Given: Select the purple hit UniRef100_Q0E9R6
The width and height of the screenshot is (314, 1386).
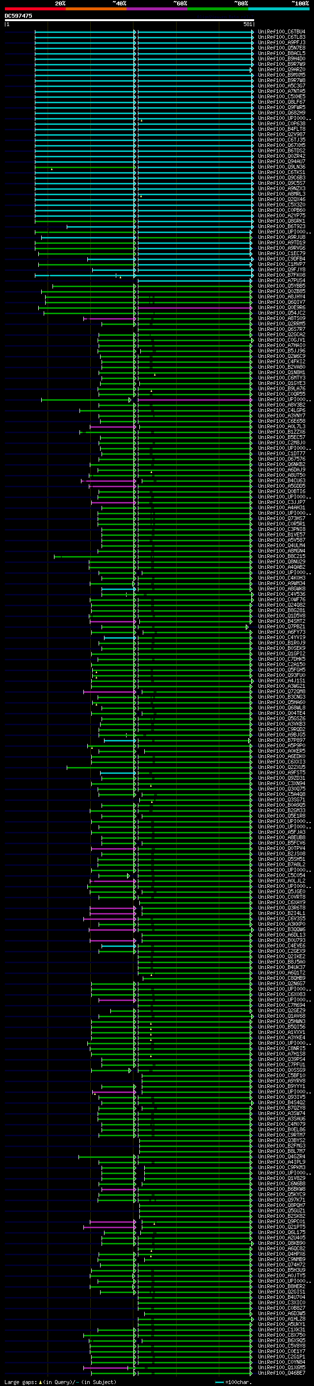Looking at the screenshot, I should point(281,308).
